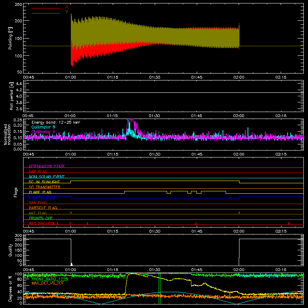The width and height of the screenshot is (308, 308).
Task: Click the green vertical marker in bottom panel
Action: tap(159, 288)
